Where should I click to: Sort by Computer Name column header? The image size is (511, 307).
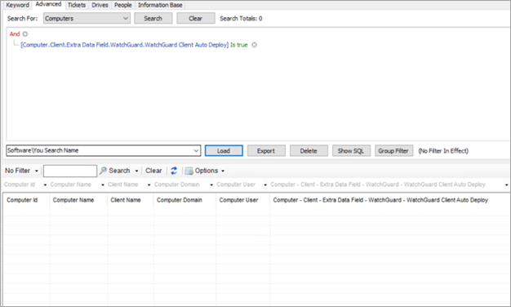pos(78,200)
